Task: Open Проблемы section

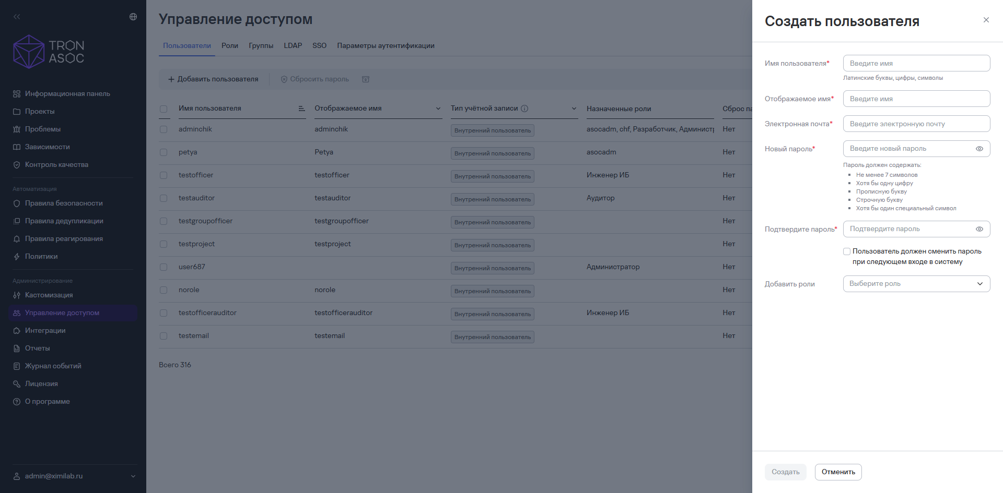Action: coord(43,129)
